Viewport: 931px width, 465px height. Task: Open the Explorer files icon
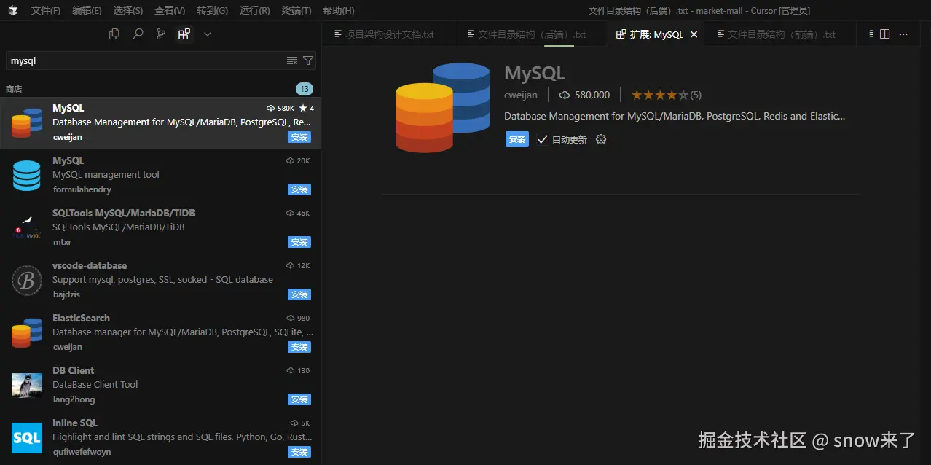click(114, 34)
